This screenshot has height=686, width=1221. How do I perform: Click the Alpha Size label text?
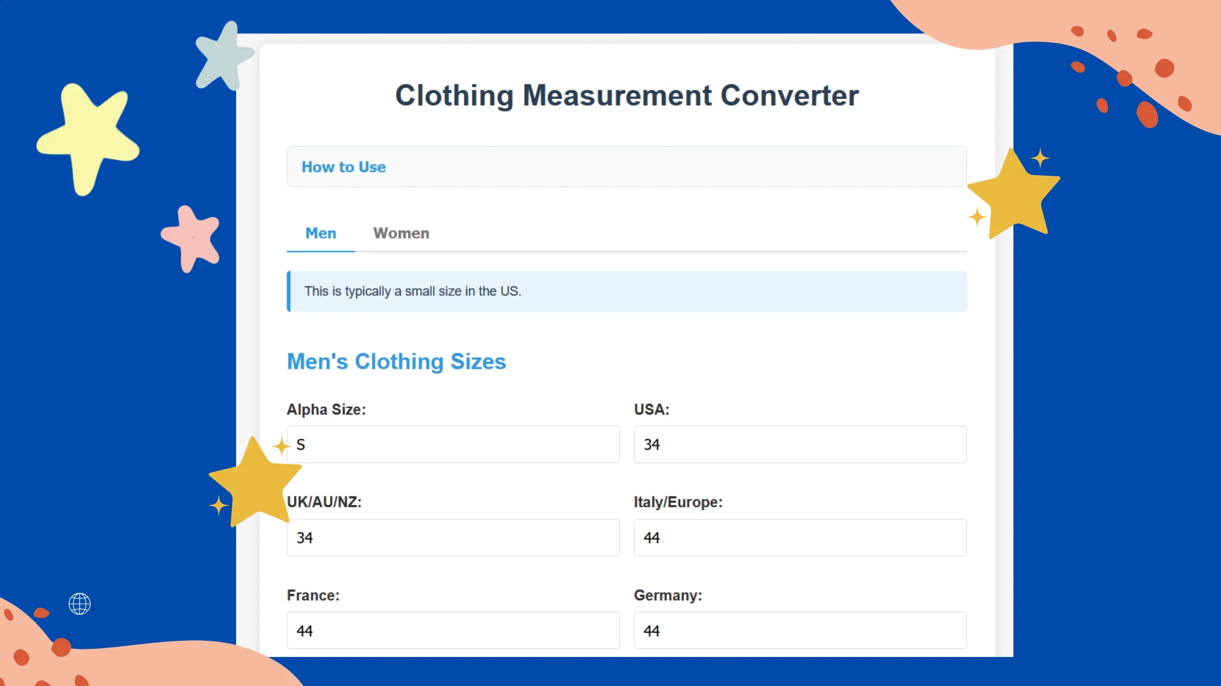tap(326, 410)
